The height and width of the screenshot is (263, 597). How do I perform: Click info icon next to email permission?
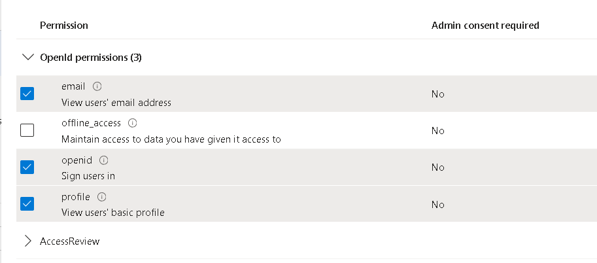click(x=97, y=86)
